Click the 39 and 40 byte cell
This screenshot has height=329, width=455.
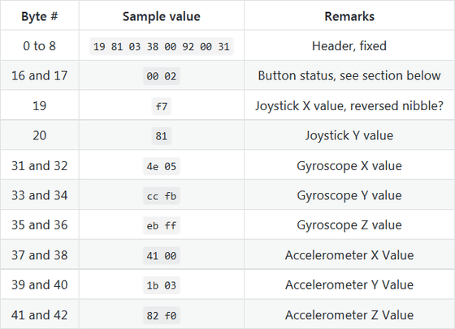pos(40,284)
